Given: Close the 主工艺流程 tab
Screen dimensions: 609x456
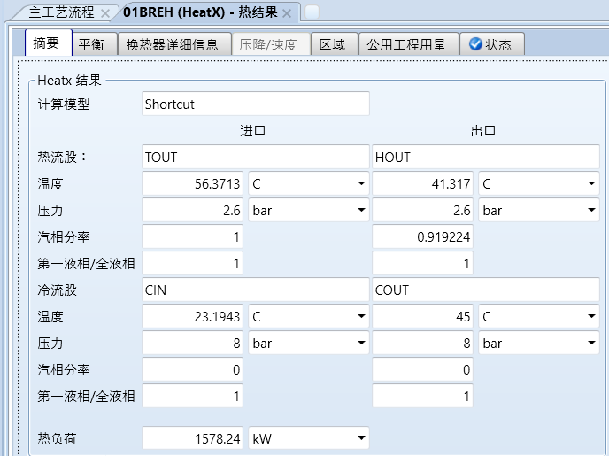Looking at the screenshot, I should tap(105, 12).
